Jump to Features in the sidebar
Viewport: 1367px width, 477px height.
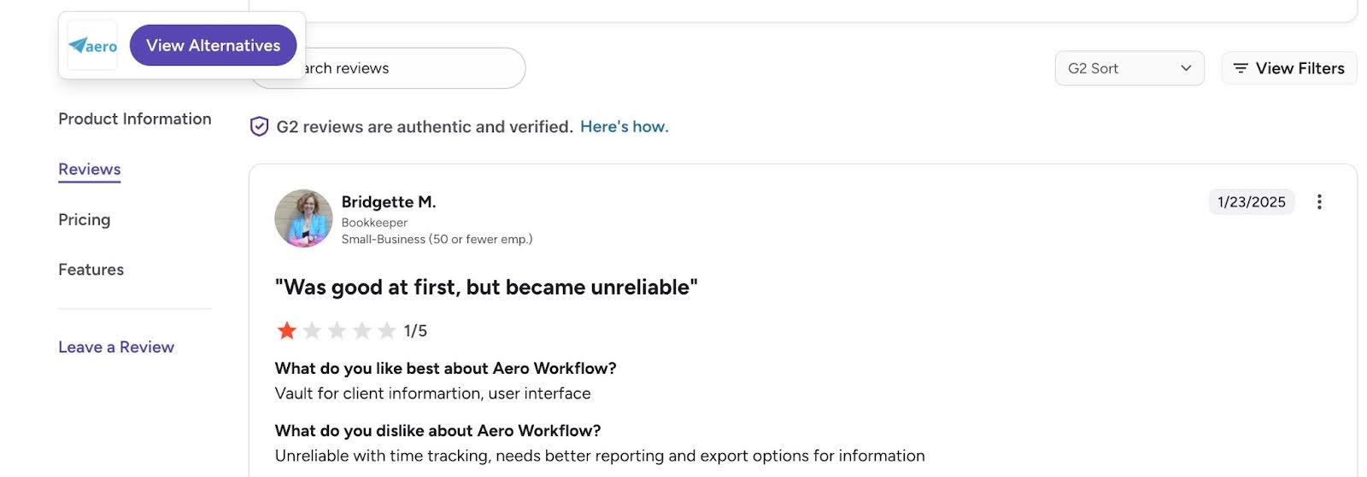(x=91, y=270)
